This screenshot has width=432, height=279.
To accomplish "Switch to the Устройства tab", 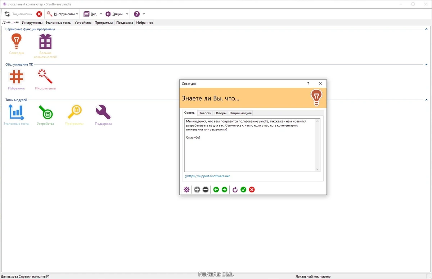I will [83, 23].
